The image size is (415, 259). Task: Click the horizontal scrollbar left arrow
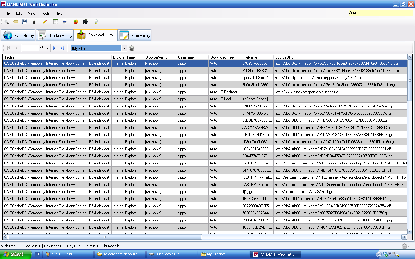[x=6, y=237]
